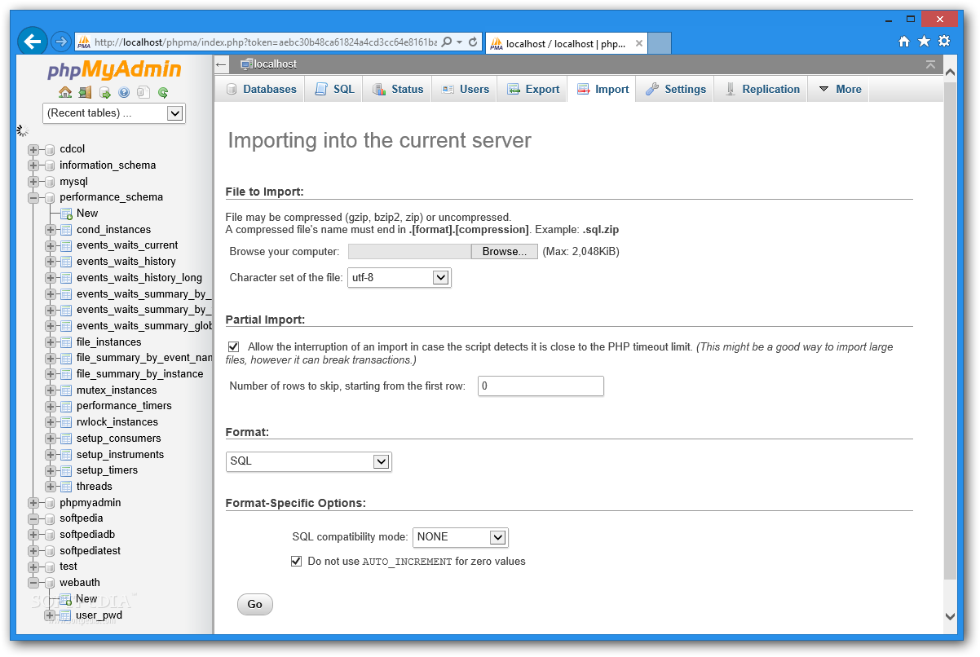
Task: Click the collapse navigation panel arrow
Action: pyautogui.click(x=221, y=64)
